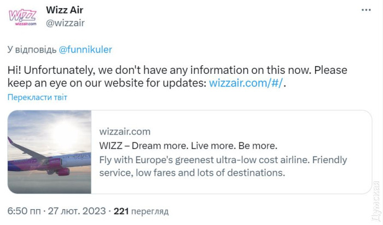Open the three-dot more options menu
Viewport: 383px width, 225px height.
tap(365, 10)
